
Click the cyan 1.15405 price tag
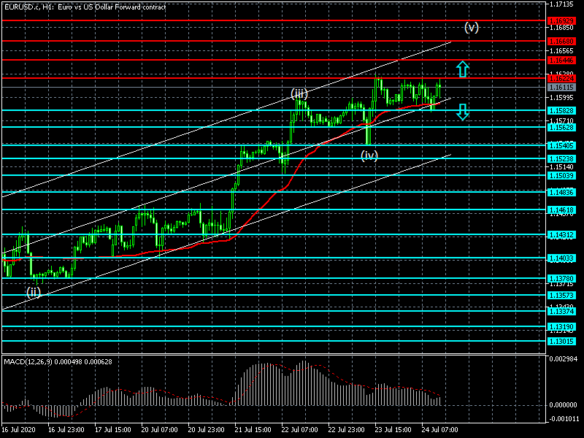pyautogui.click(x=562, y=145)
